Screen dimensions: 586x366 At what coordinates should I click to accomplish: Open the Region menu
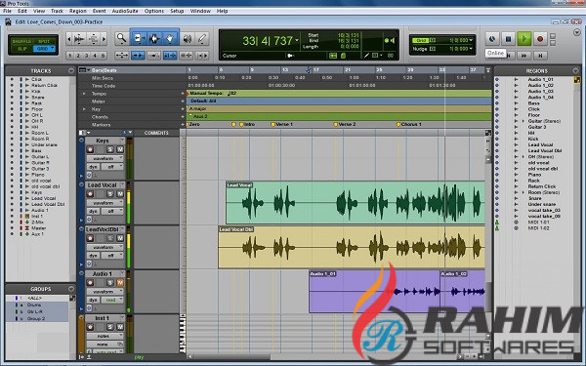[x=78, y=11]
